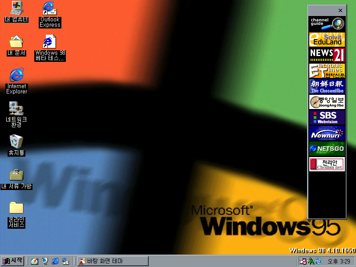Select the 내 서류 가방 (My Briefcase) icon
The height and width of the screenshot is (267, 356).
16,179
